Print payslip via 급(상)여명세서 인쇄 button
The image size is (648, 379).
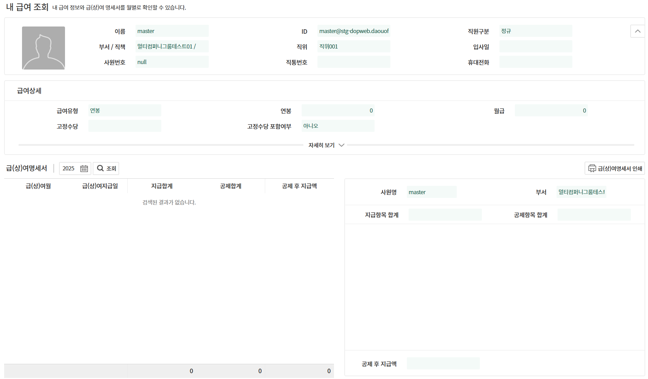point(615,168)
